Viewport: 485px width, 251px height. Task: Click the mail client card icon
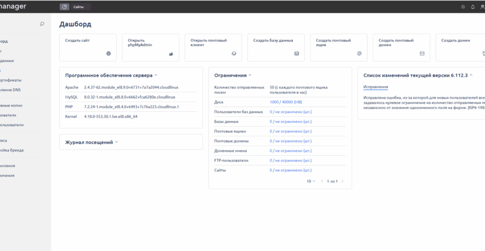coord(234,54)
